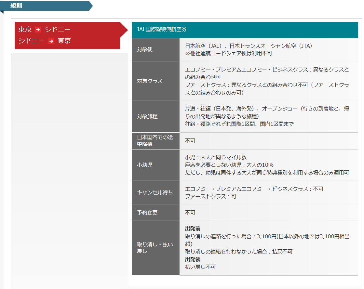Click 不可 in the 日本国内での途中降機 row

pyautogui.click(x=190, y=141)
